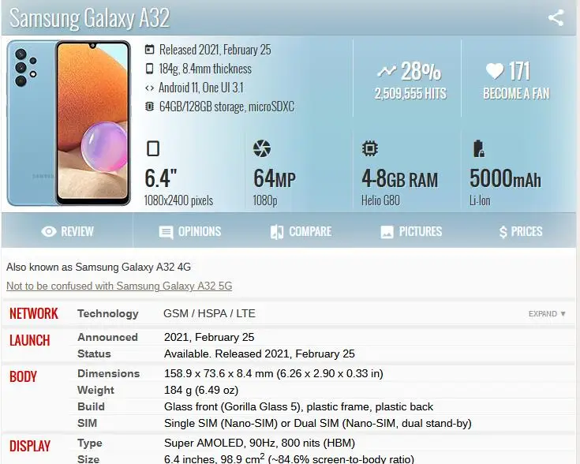Click the share icon in the header
This screenshot has width=580, height=464.
(x=556, y=18)
